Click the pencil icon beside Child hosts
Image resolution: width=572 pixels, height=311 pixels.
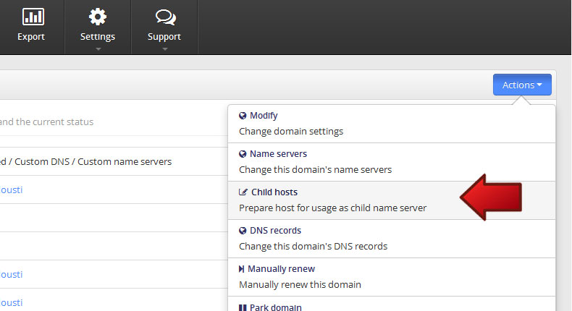pos(243,192)
